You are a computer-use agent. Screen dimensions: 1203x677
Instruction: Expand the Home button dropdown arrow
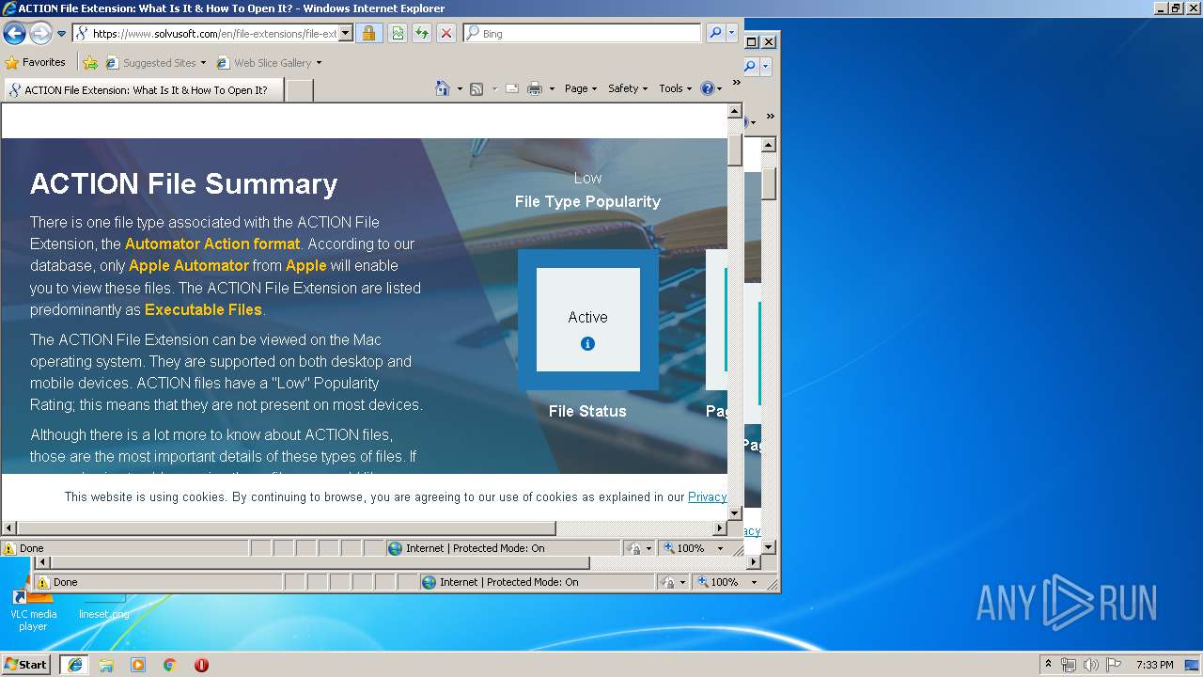click(x=460, y=88)
